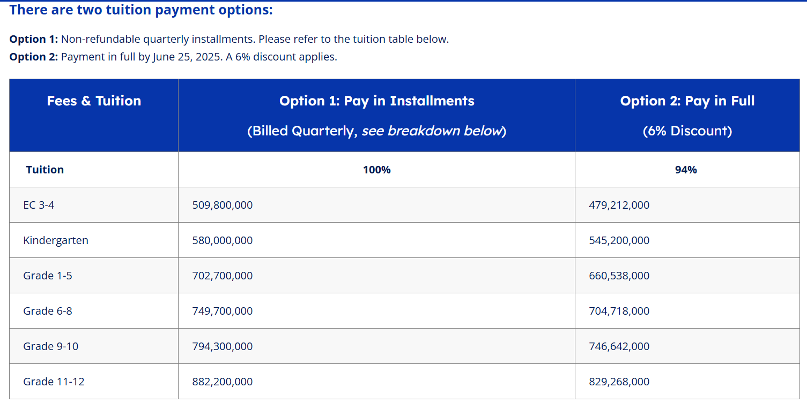Click the EC 3-4 discounted amount 479,212,000
Screen dimensions: 807x403
[619, 205]
